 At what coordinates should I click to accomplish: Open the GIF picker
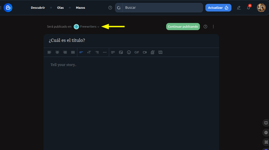tap(137, 52)
